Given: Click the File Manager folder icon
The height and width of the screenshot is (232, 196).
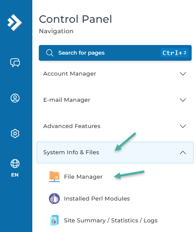Looking at the screenshot, I should 55,177.
